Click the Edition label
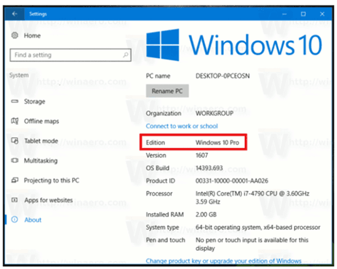Image resolution: width=337 pixels, height=269 pixels. pyautogui.click(x=155, y=142)
